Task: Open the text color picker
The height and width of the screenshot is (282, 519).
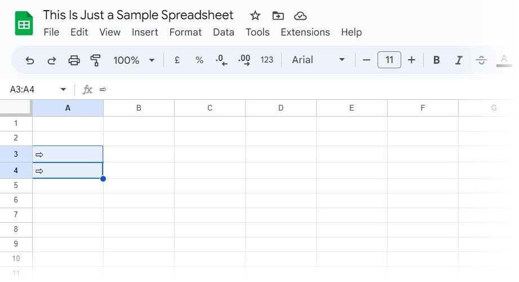Action: pos(504,60)
